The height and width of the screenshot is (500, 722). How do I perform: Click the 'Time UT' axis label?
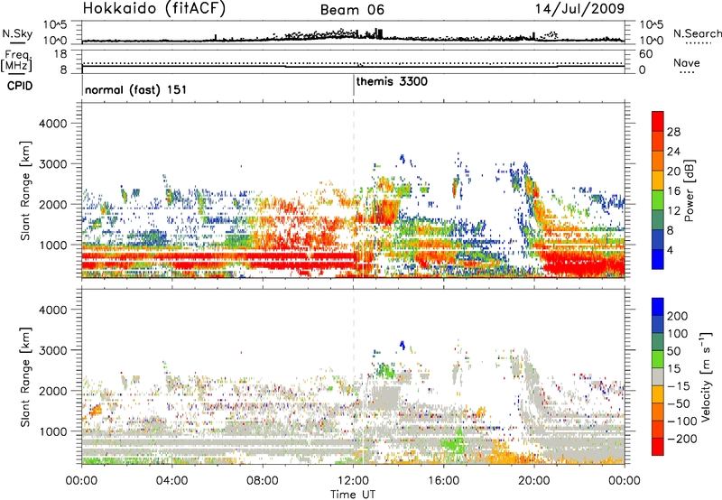click(353, 495)
